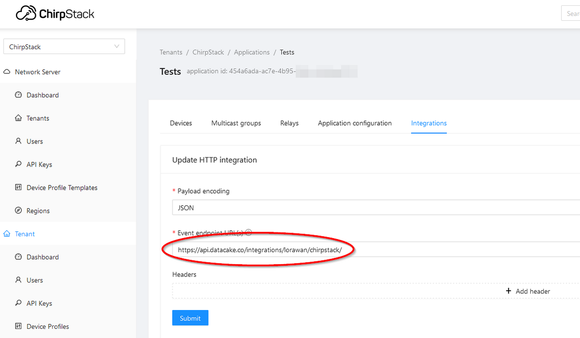Click the Add header button
Image resolution: width=580 pixels, height=338 pixels.
click(x=528, y=291)
